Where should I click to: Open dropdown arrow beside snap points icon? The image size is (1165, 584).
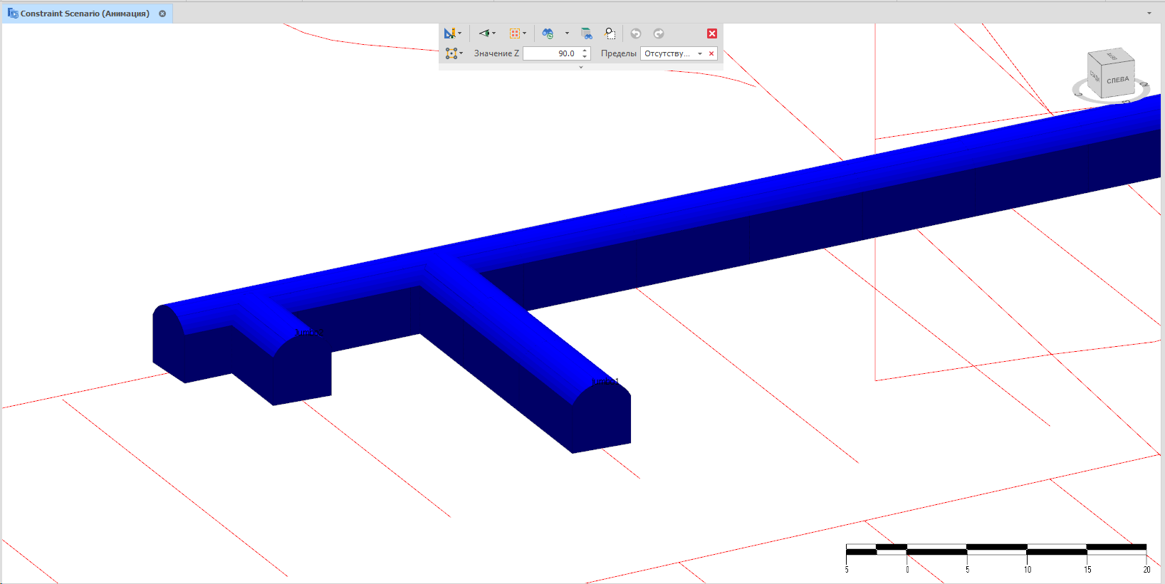[461, 53]
